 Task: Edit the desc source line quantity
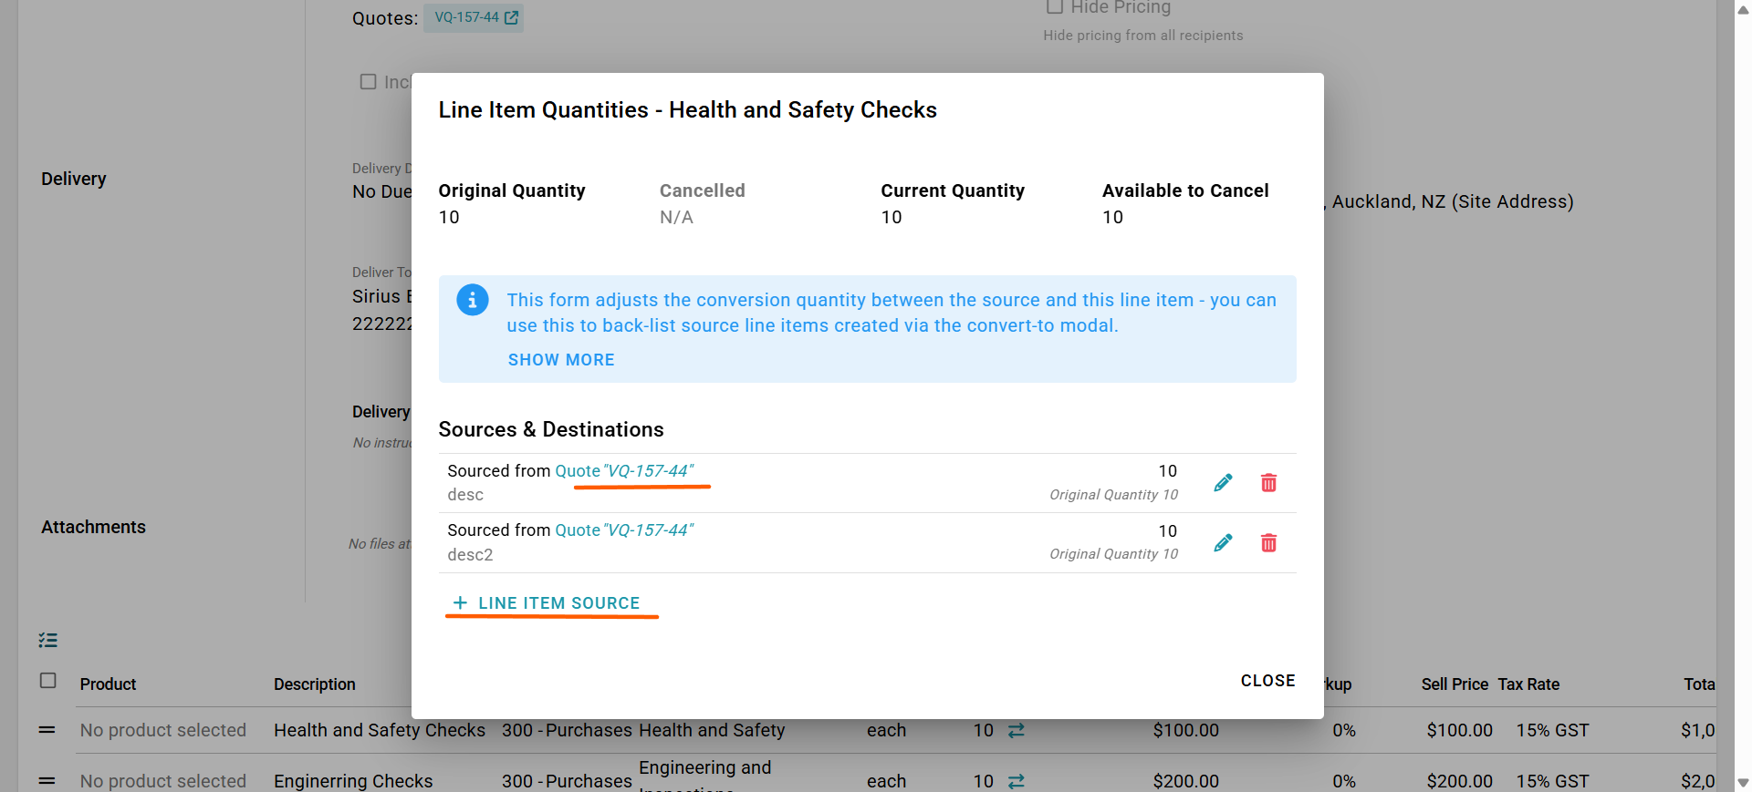click(x=1223, y=483)
